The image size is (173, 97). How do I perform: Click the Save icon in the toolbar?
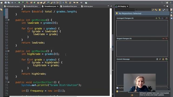pyautogui.click(x=5, y=3)
